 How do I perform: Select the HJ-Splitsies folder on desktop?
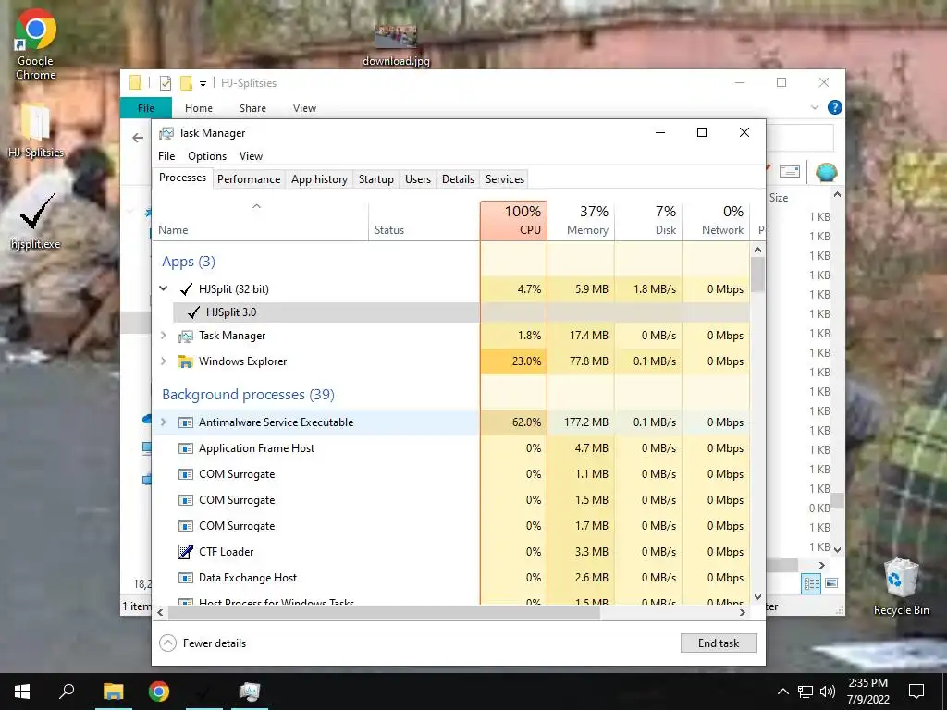click(x=36, y=130)
